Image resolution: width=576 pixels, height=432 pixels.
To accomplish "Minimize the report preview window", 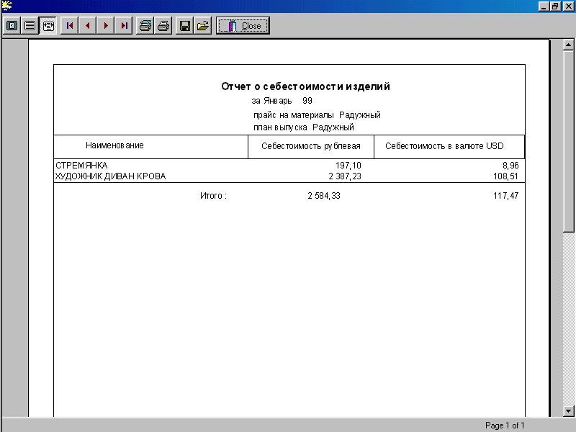I will click(544, 6).
